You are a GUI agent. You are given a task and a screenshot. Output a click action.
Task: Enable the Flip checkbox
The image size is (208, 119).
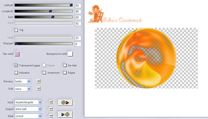16,30
